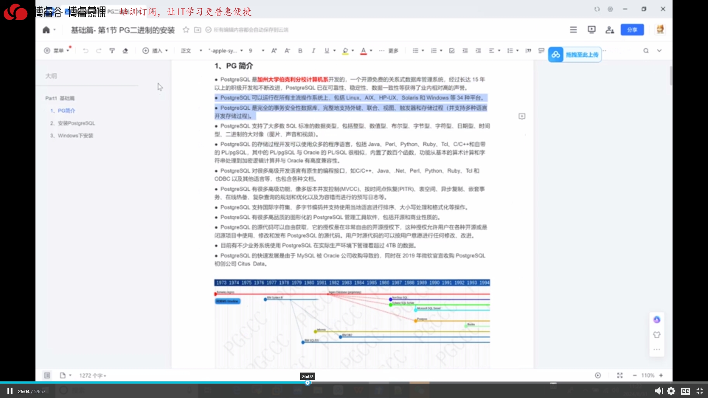
Task: Open the highlight color dropdown arrow
Action: click(353, 51)
